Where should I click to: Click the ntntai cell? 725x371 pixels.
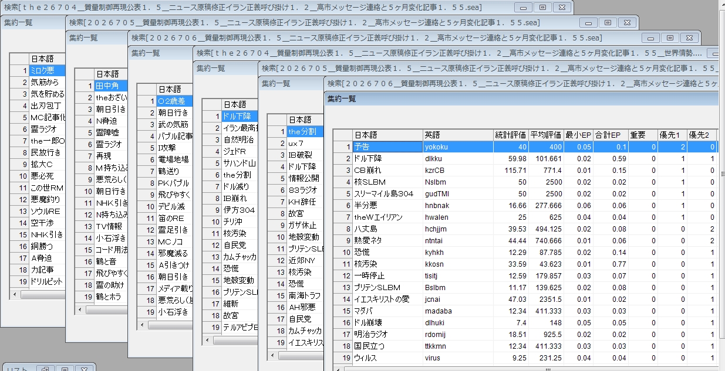point(458,240)
